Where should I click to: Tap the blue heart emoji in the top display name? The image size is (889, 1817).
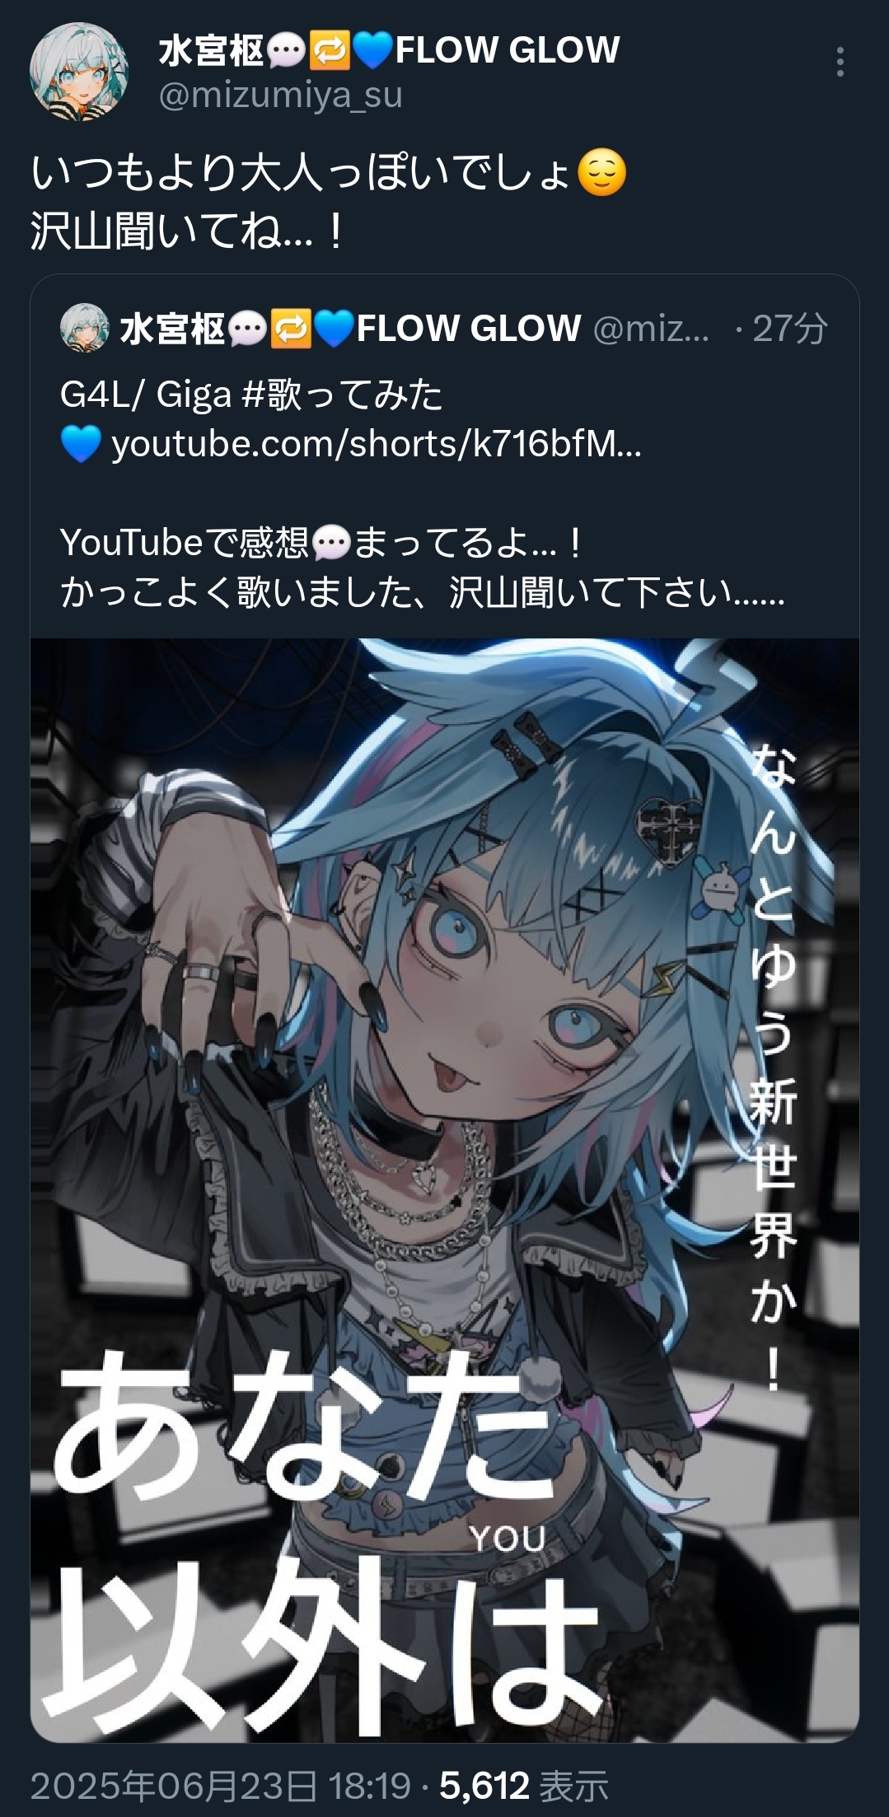(x=372, y=50)
